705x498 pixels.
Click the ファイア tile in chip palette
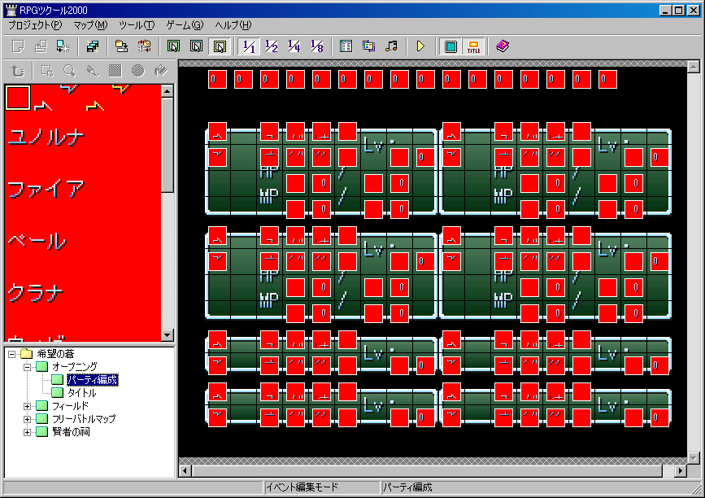[x=46, y=189]
